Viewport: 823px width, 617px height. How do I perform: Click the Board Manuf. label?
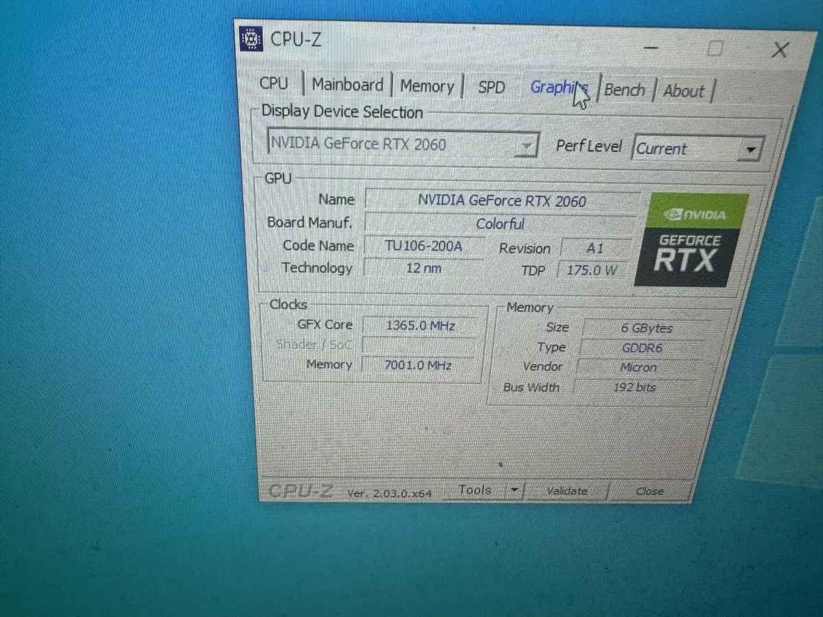pyautogui.click(x=309, y=222)
